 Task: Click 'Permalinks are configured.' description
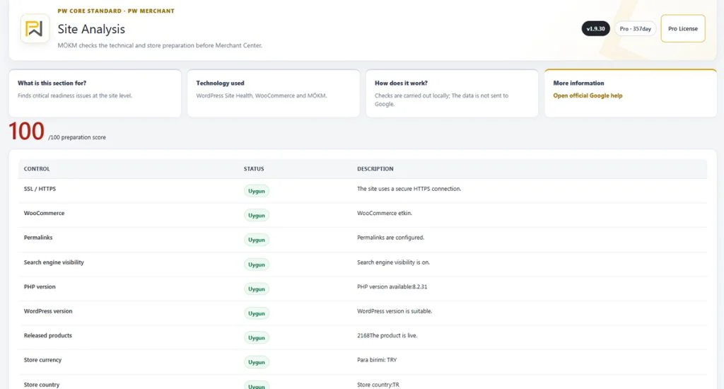(x=390, y=238)
